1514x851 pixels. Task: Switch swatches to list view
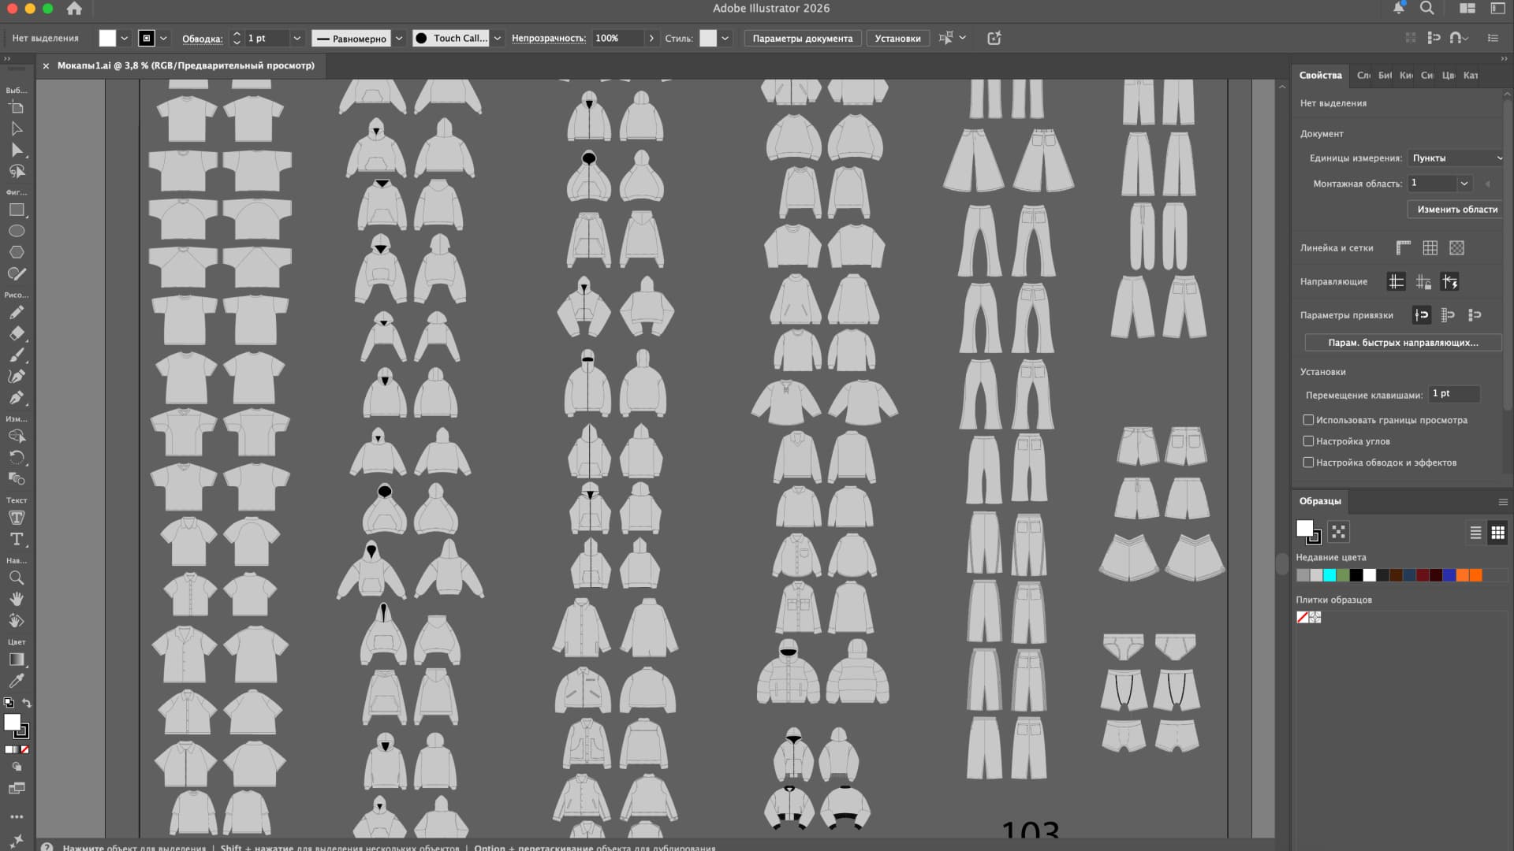coord(1475,533)
